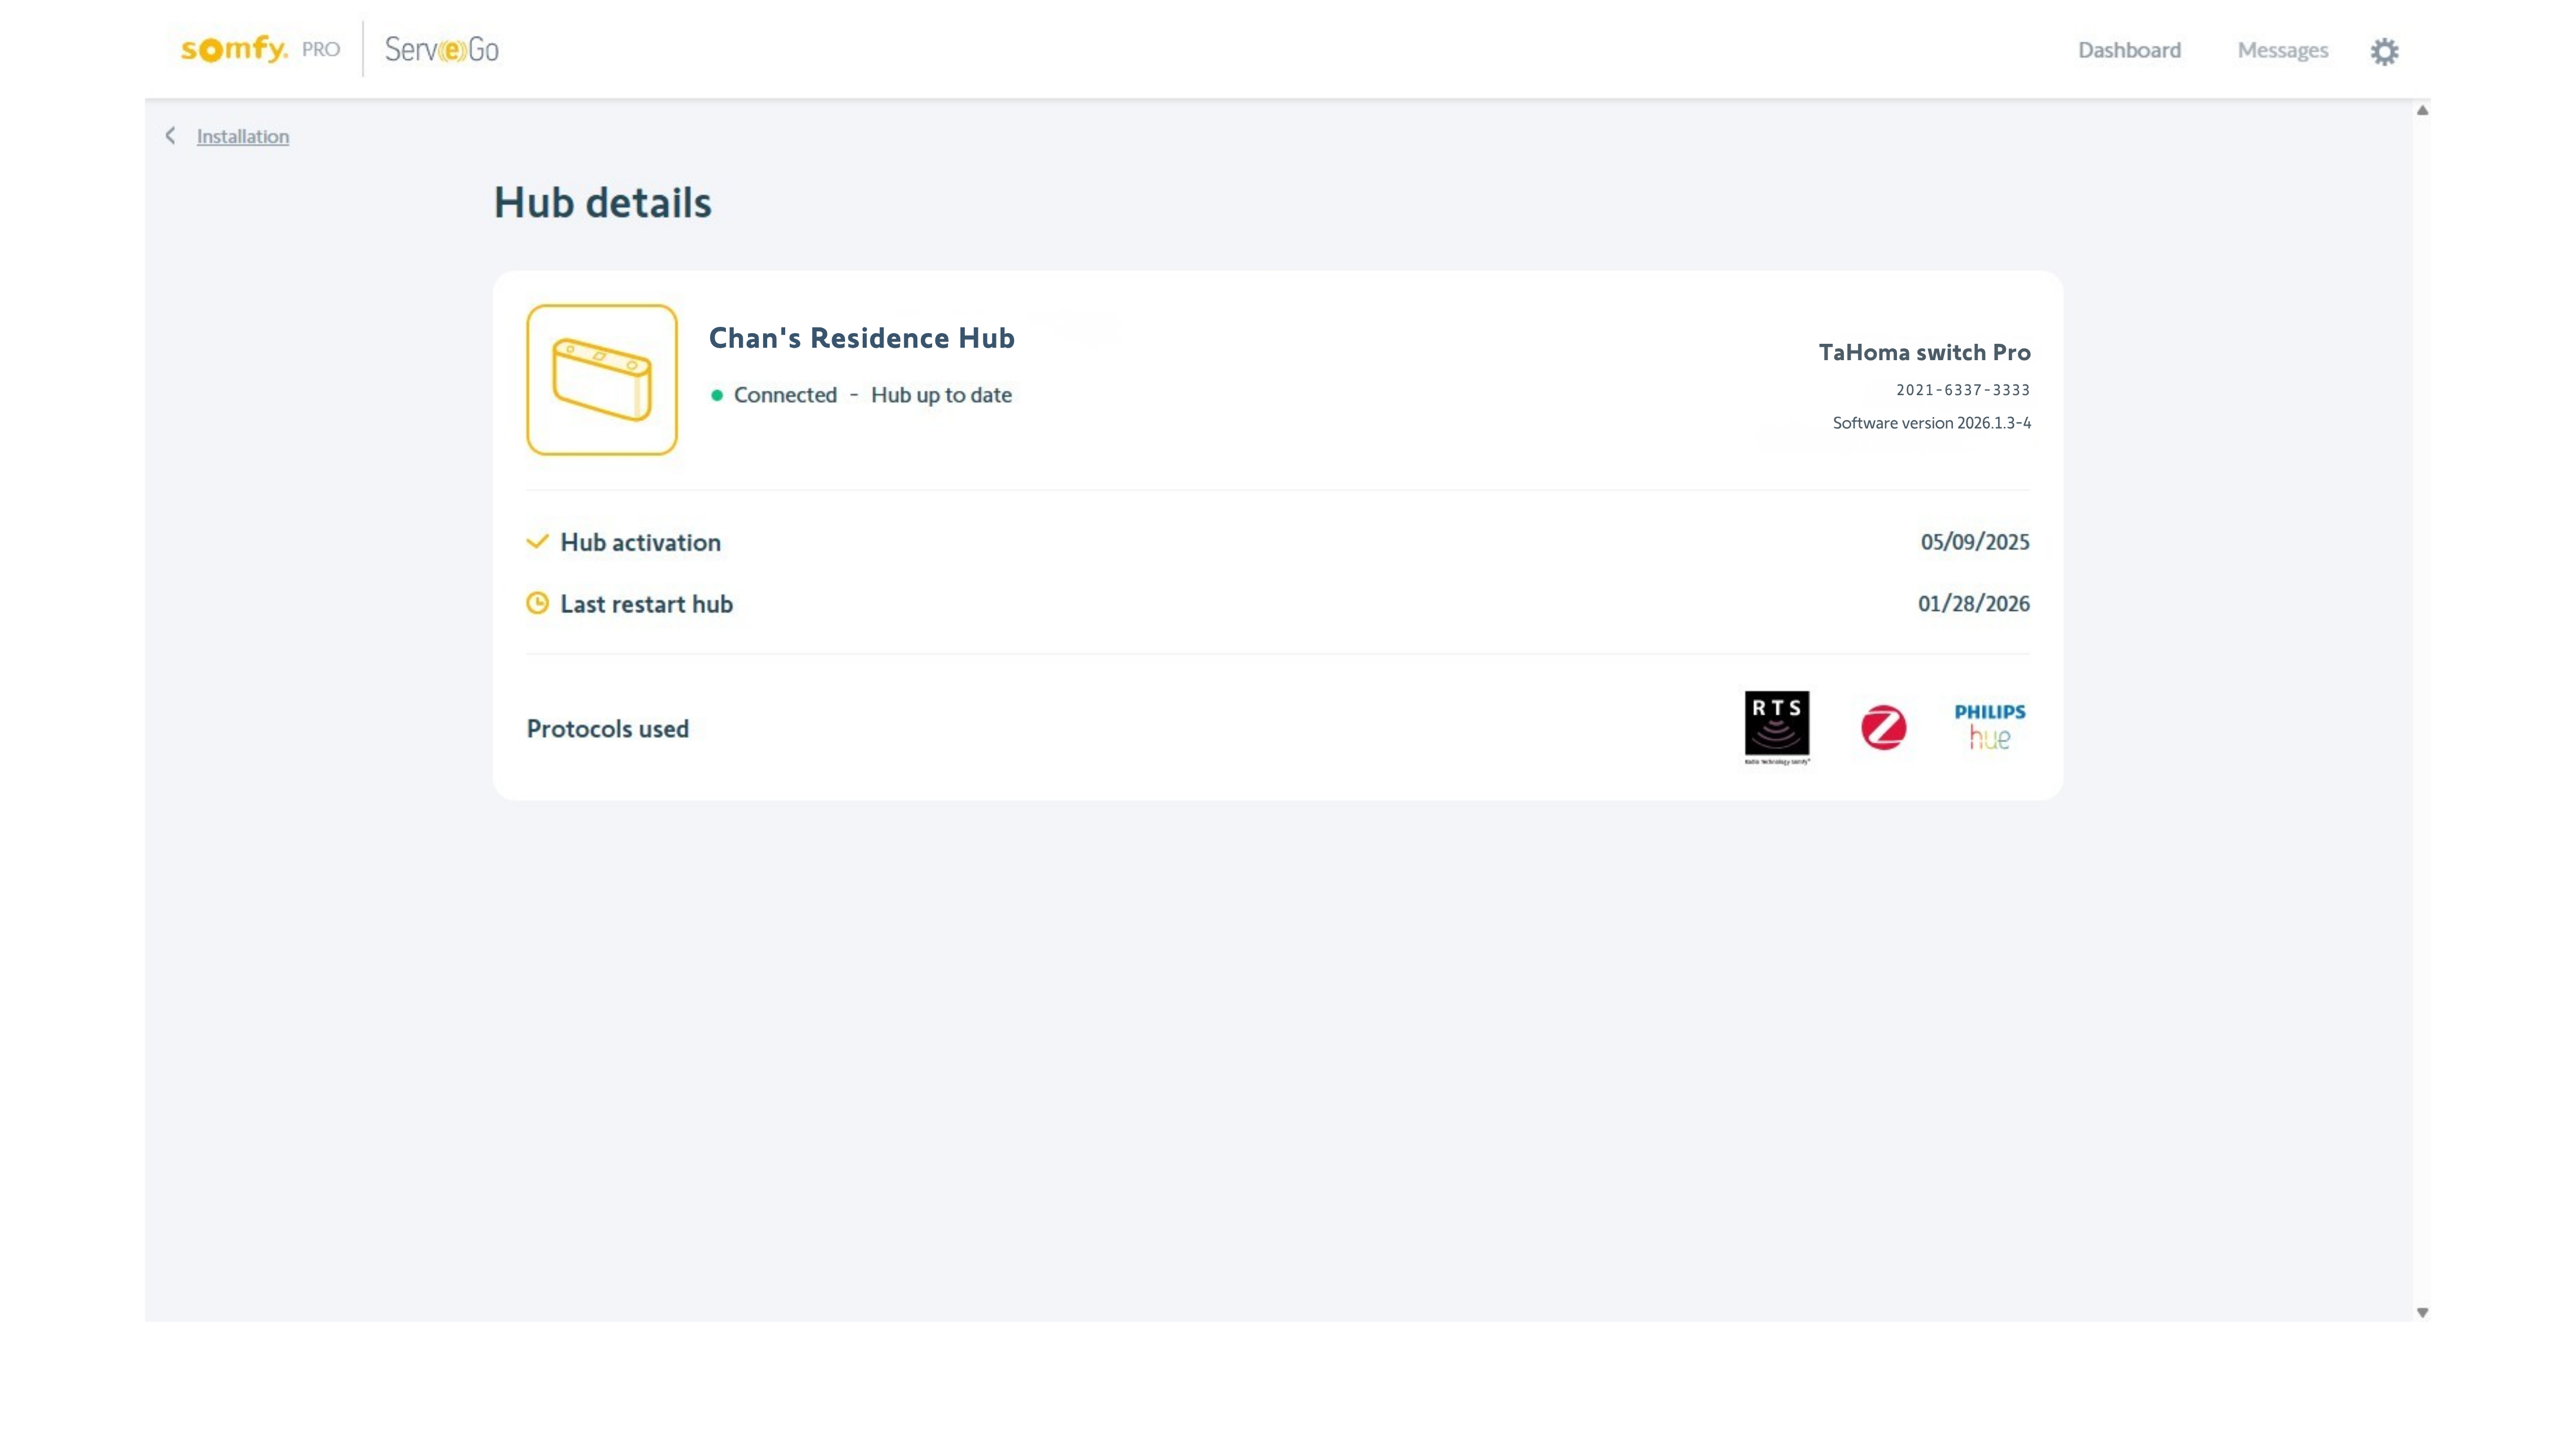
Task: Open settings via the gear icon
Action: tap(2384, 51)
